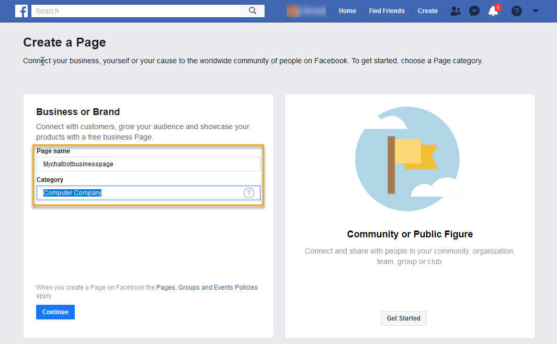
Task: Open Pages, Groups and Events Policies link
Action: coord(207,287)
